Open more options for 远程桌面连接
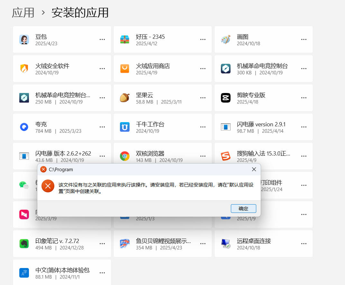The width and height of the screenshot is (345, 285). click(x=304, y=244)
